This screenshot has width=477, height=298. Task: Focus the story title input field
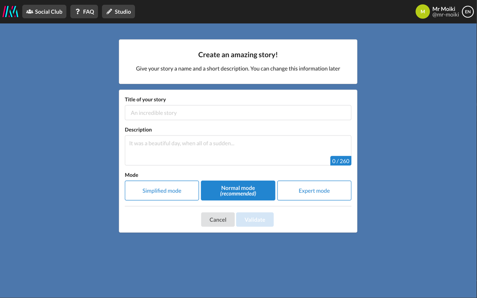(x=238, y=113)
